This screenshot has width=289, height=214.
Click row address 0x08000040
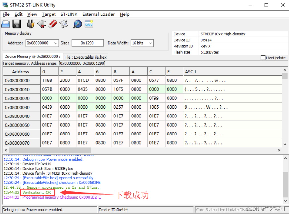point(22,116)
